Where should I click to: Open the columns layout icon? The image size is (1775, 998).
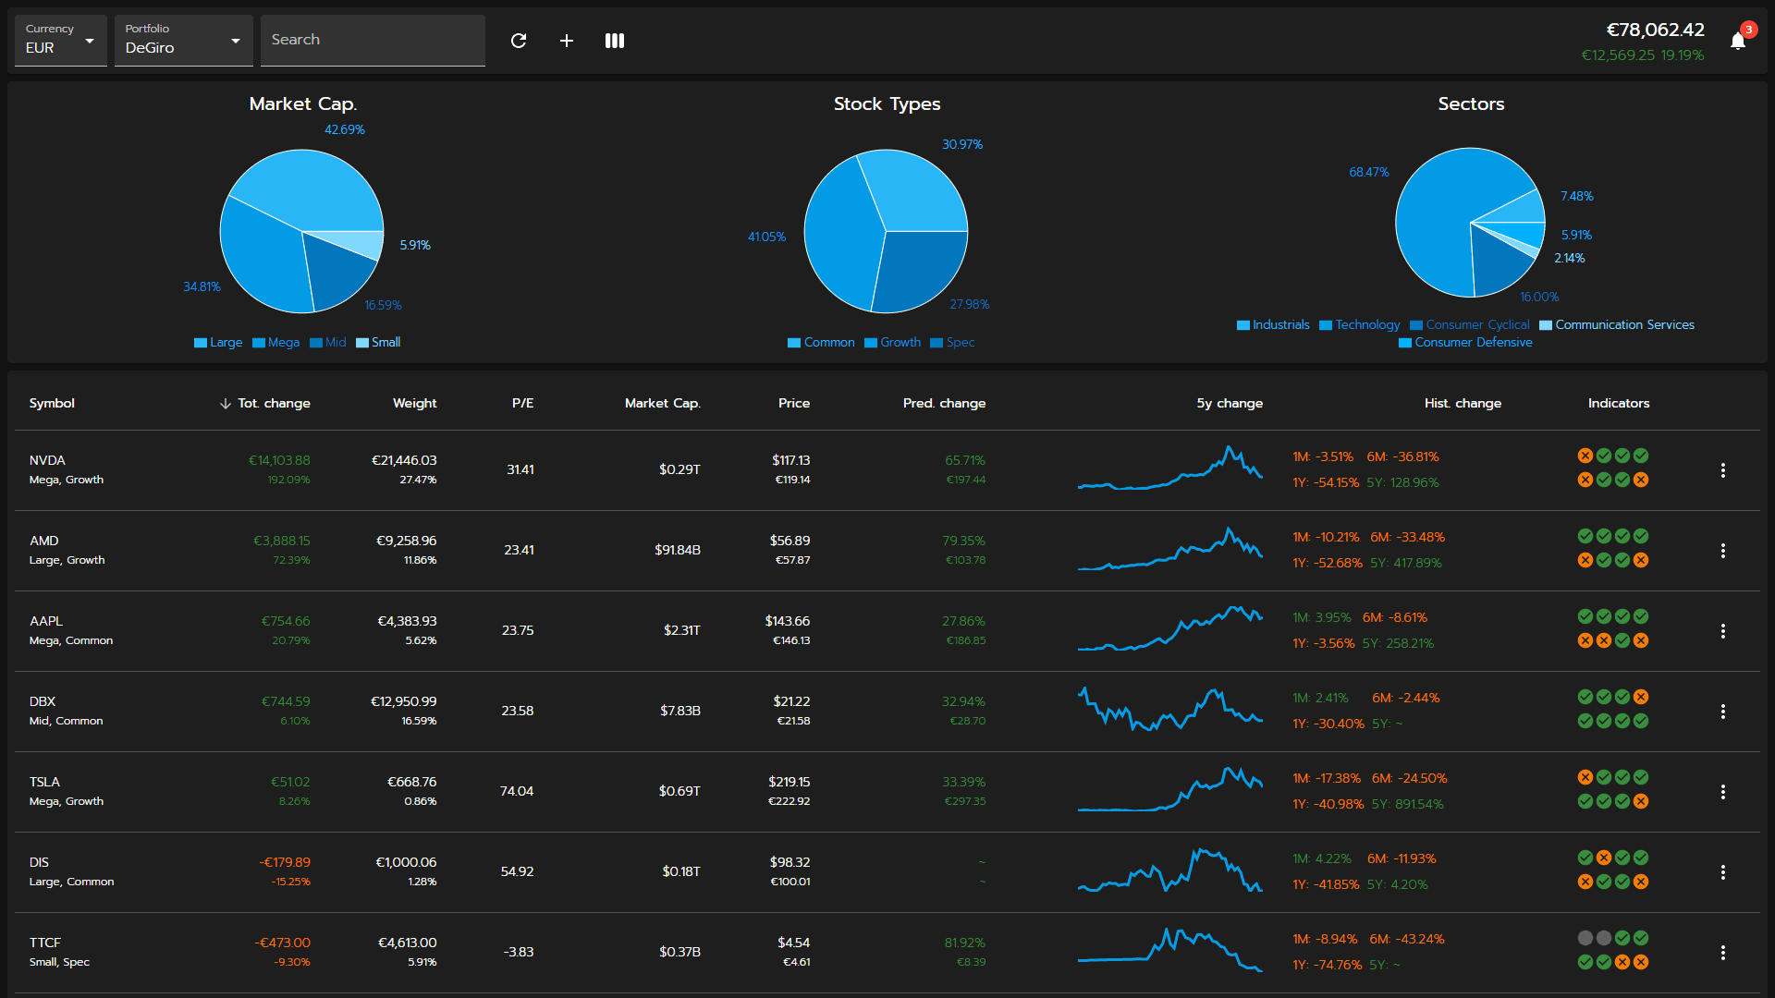[615, 41]
